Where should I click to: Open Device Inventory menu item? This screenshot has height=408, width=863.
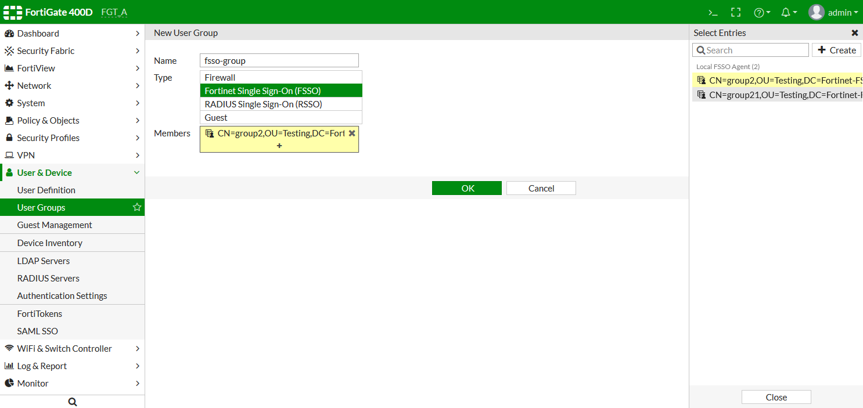73,243
